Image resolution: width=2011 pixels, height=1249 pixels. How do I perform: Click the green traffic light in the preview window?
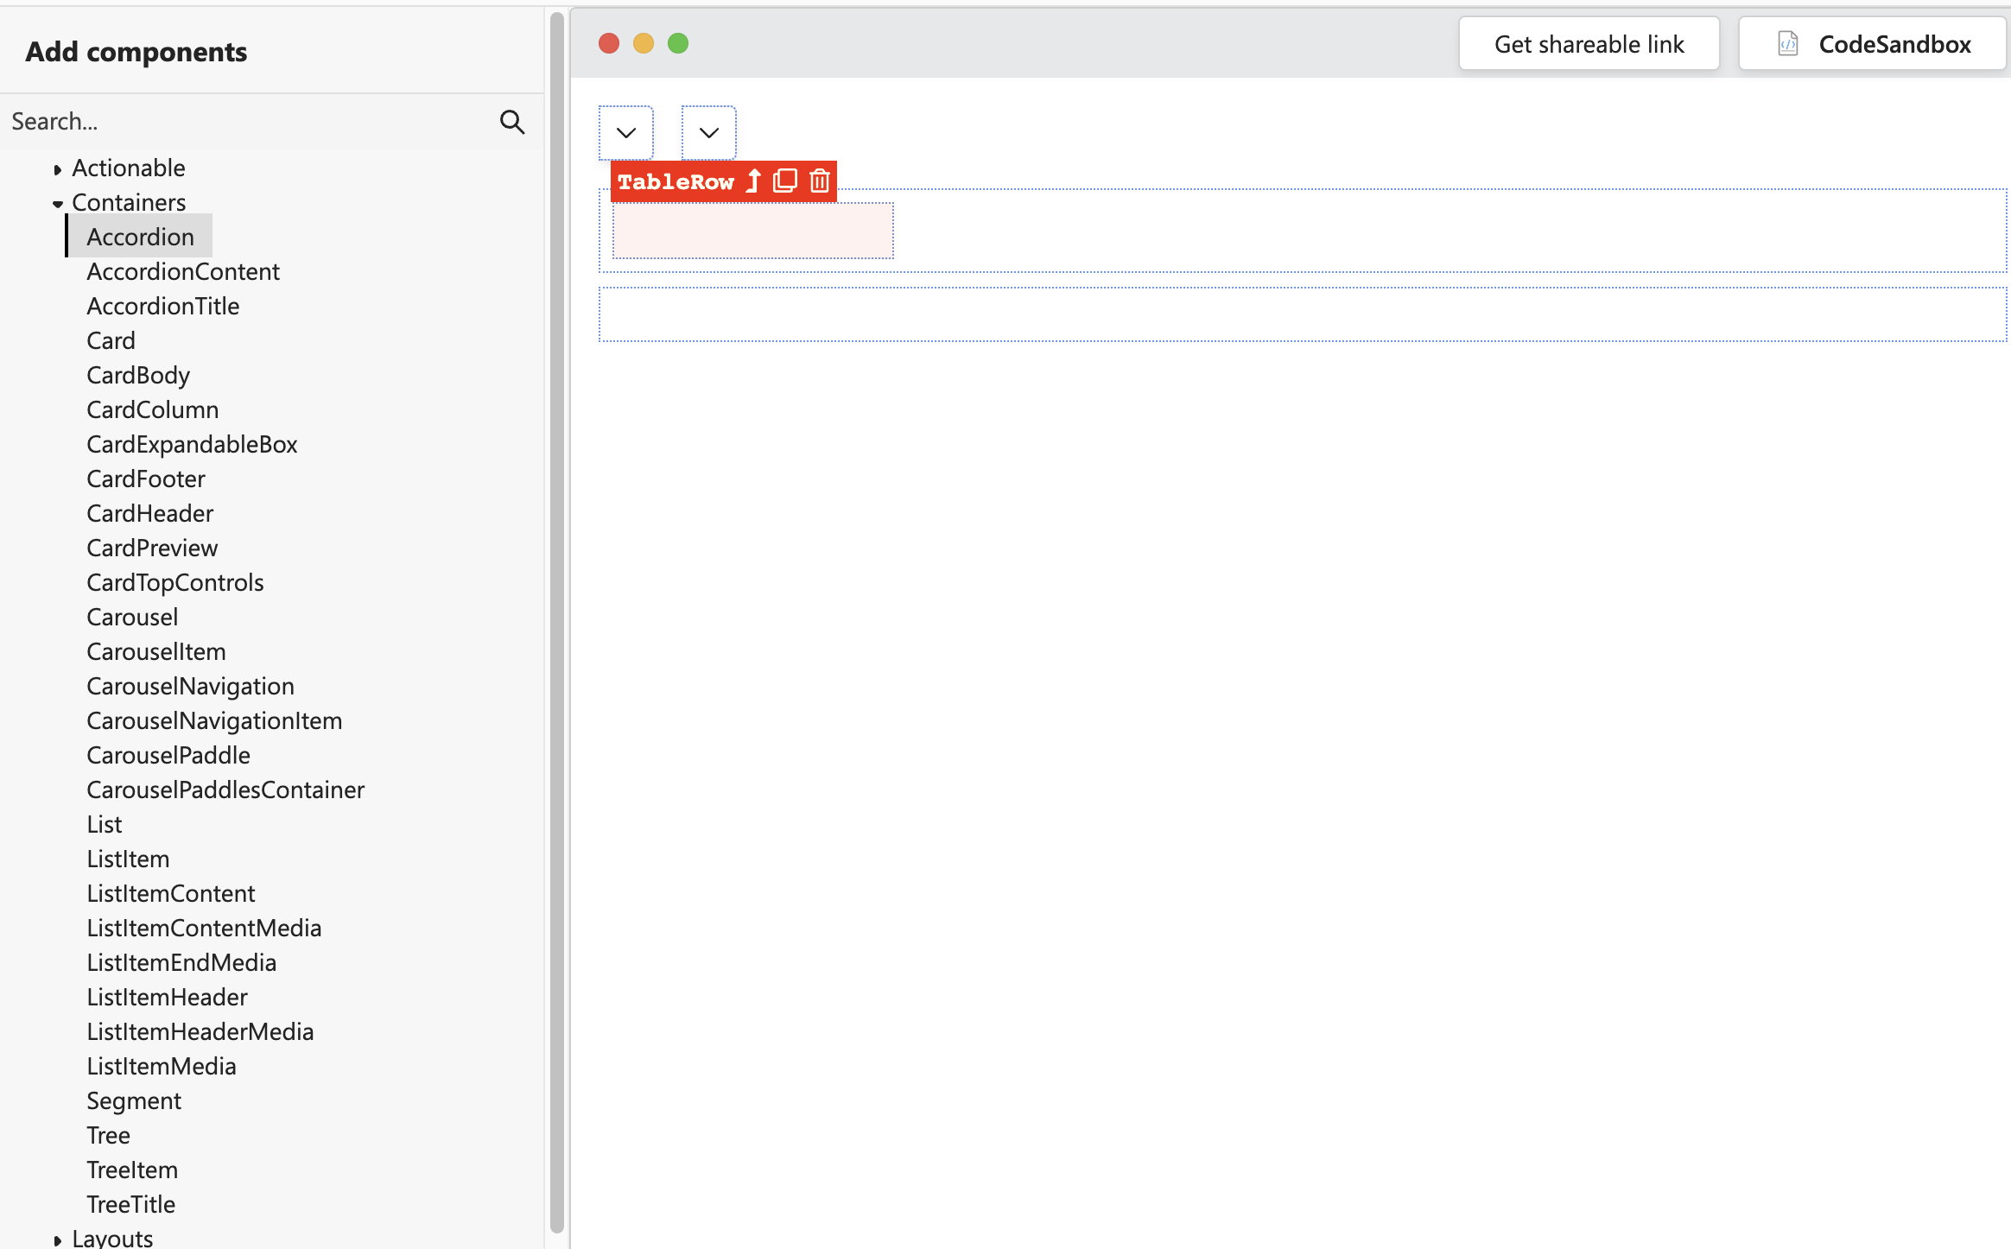point(678,42)
